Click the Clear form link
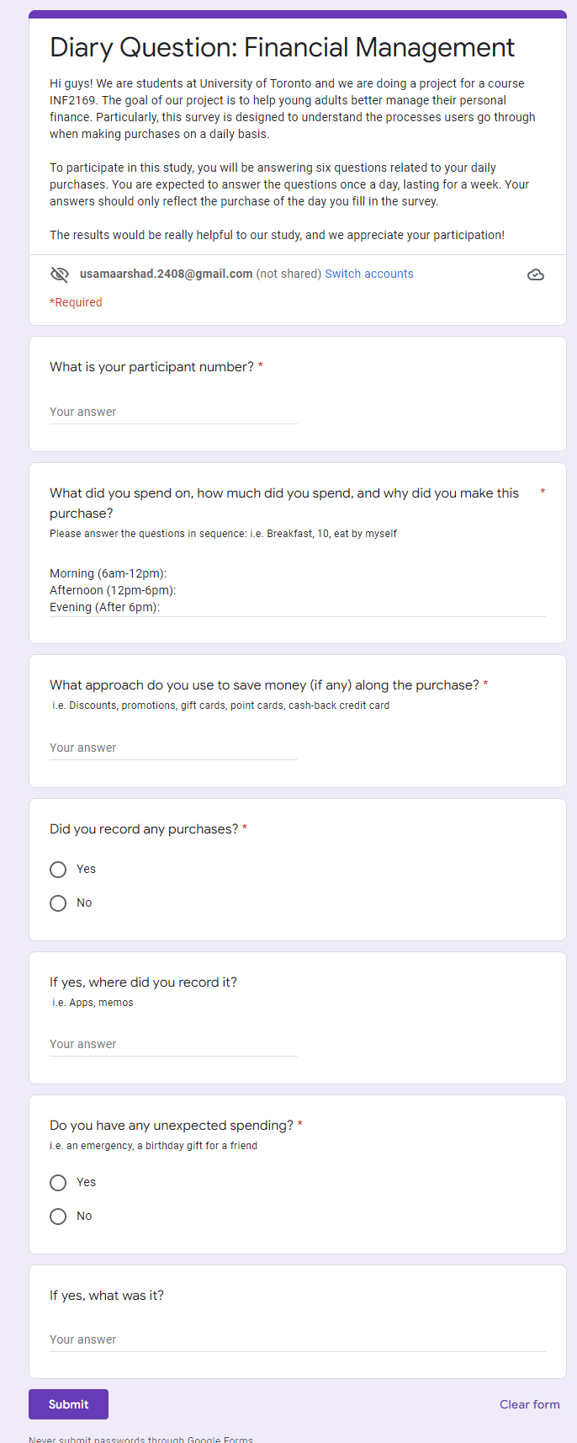This screenshot has height=1443, width=577. coord(530,1404)
